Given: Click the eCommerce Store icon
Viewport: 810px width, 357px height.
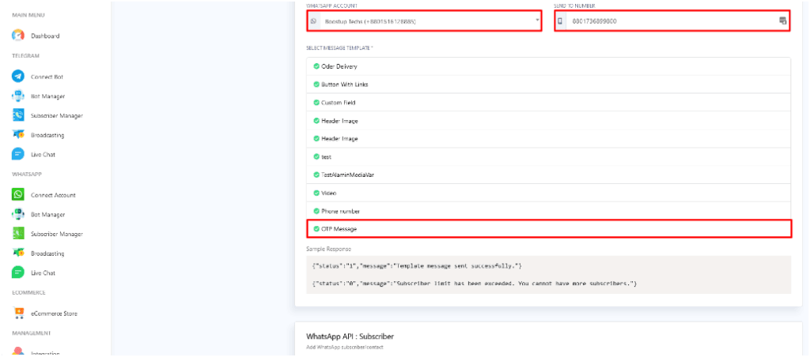Looking at the screenshot, I should [x=18, y=314].
